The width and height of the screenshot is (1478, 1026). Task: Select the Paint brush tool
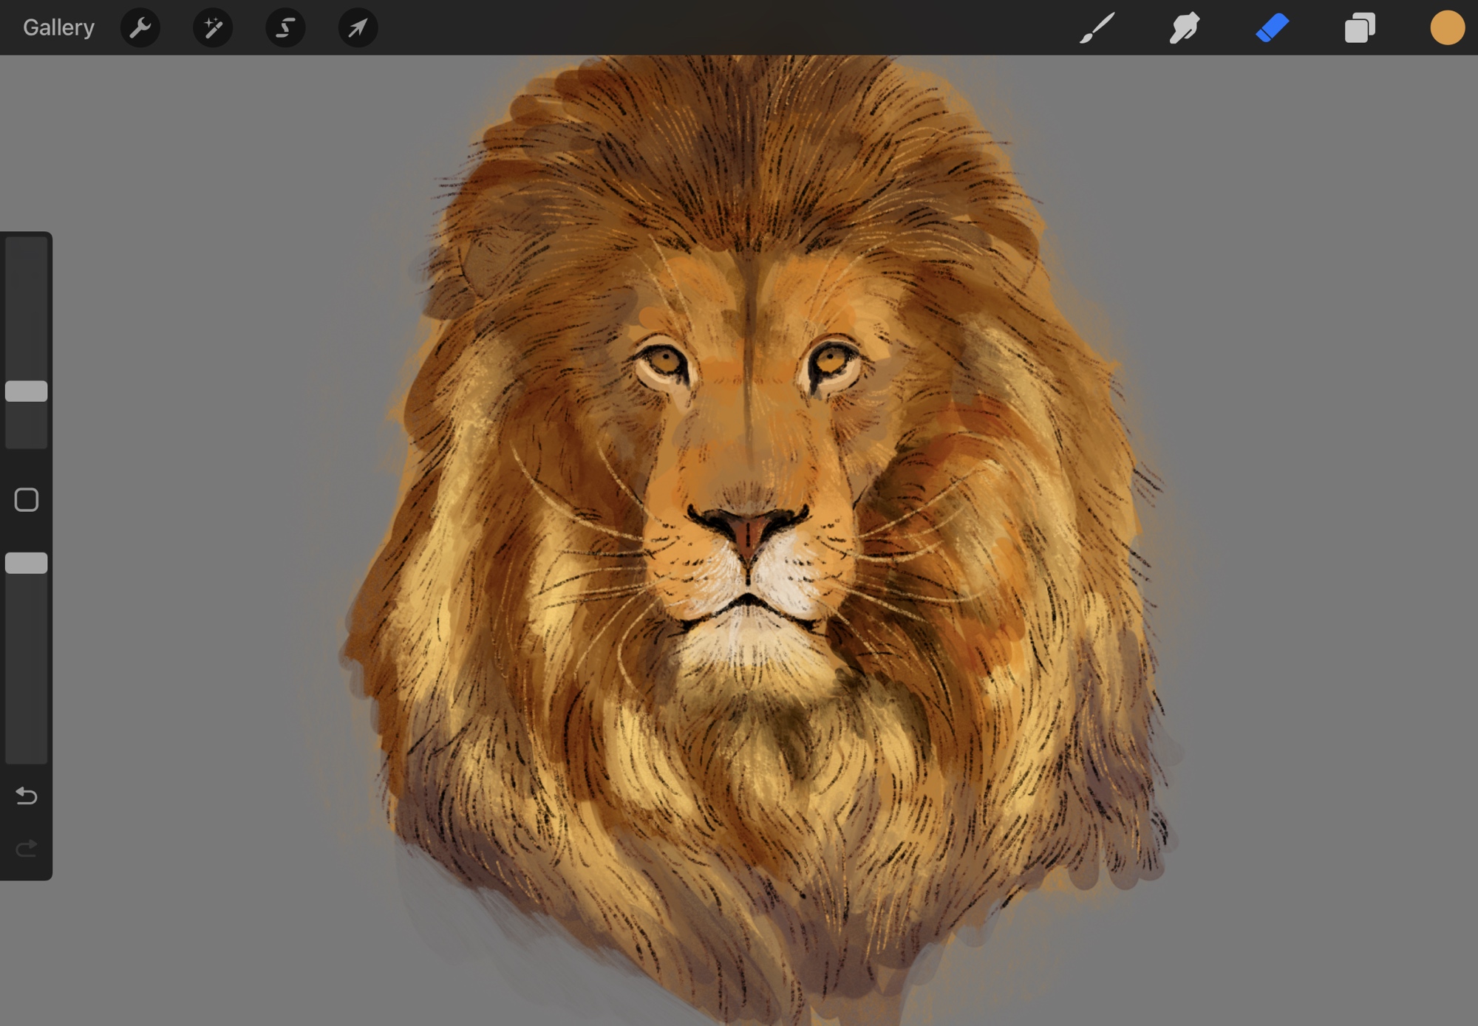[1097, 28]
